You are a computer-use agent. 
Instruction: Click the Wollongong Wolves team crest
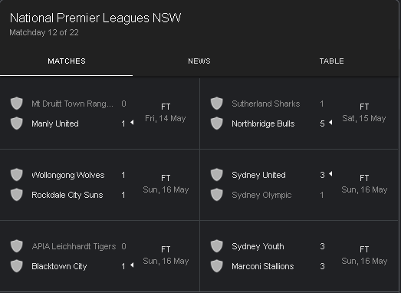[x=17, y=175]
